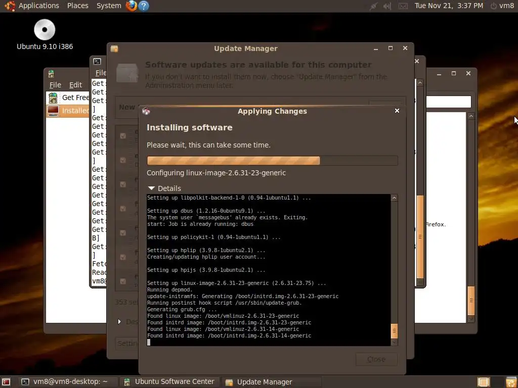
Task: Toggle the seventh update checkbox in Update Manager
Action: tap(123, 281)
